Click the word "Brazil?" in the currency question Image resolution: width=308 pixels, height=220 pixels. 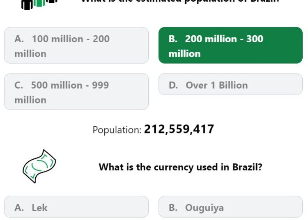(x=247, y=167)
